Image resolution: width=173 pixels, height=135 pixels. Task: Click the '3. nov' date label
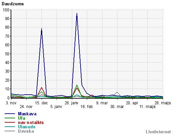pos(11,103)
